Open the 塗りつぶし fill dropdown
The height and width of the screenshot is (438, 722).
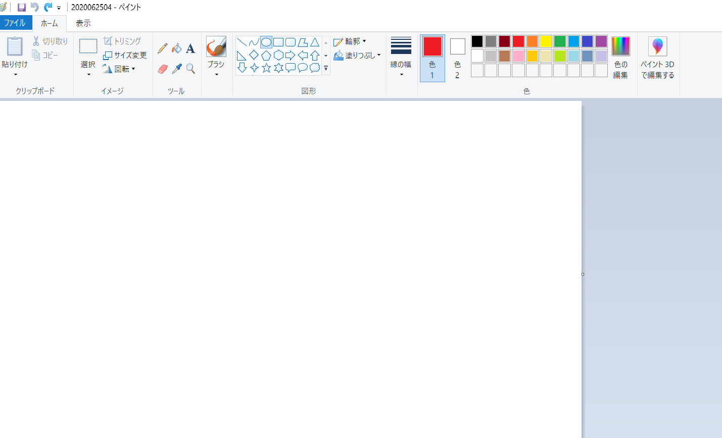coord(357,55)
